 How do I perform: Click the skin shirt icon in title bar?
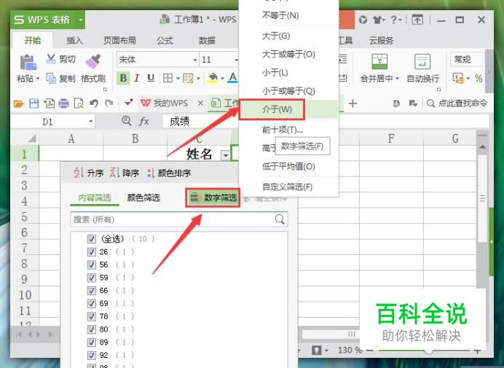pos(378,20)
